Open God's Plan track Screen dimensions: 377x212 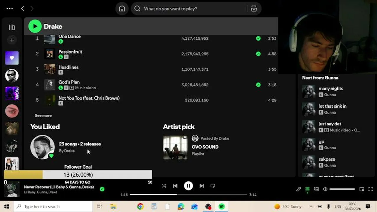[x=69, y=82]
